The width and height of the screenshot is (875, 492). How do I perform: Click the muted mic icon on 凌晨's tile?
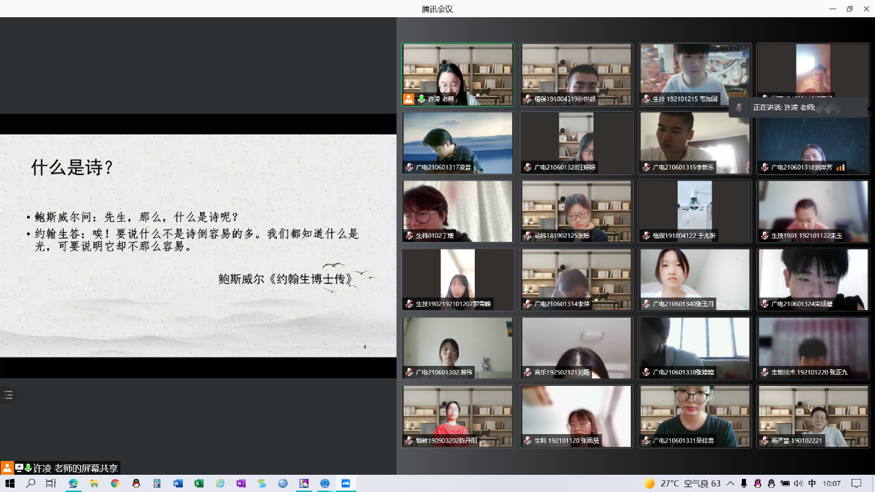pyautogui.click(x=409, y=167)
